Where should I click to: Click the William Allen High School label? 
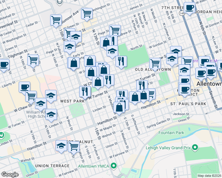(x=36, y=114)
